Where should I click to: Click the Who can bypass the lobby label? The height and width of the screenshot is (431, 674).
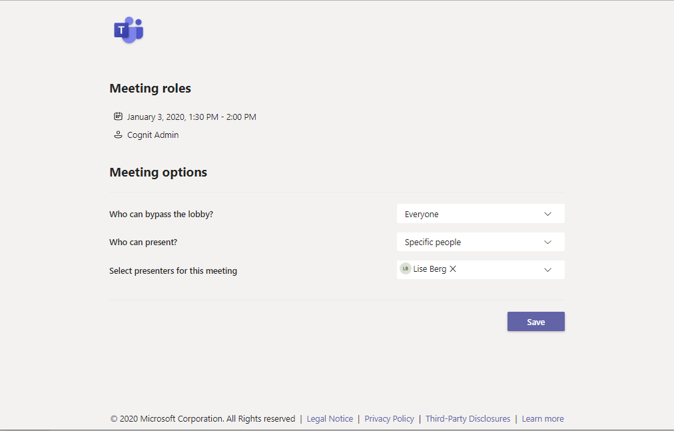click(x=161, y=215)
